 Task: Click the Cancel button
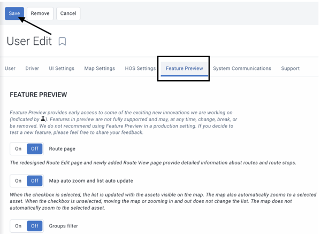[68, 13]
